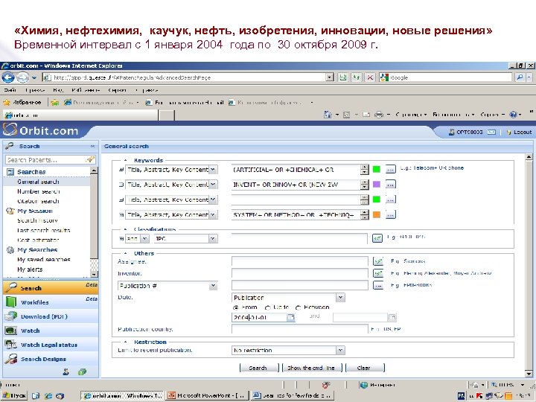Open the And operator dropdown in Classifications
The image size is (536, 402).
144,239
